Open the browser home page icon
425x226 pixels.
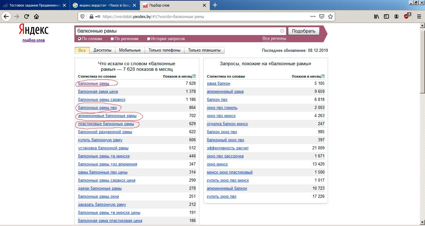[x=36, y=16]
